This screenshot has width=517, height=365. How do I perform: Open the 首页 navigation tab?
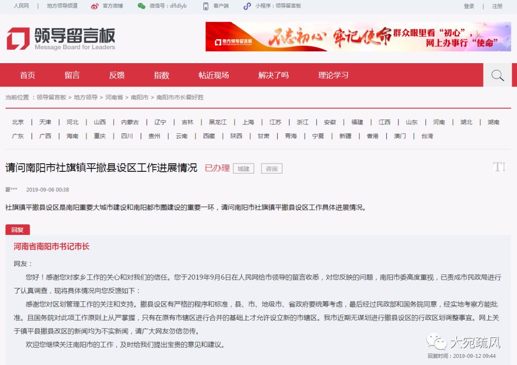tap(27, 75)
